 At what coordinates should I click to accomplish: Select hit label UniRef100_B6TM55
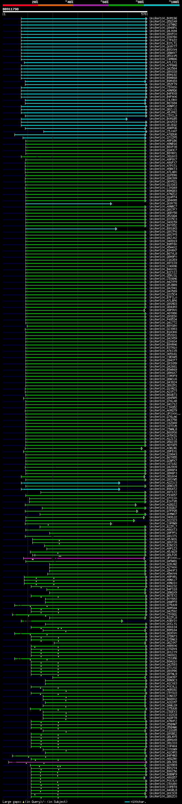pyautogui.click(x=163, y=457)
